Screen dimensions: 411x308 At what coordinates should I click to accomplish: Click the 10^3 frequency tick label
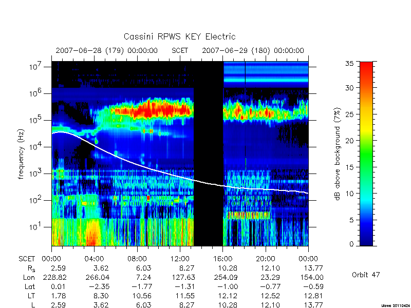(x=35, y=173)
